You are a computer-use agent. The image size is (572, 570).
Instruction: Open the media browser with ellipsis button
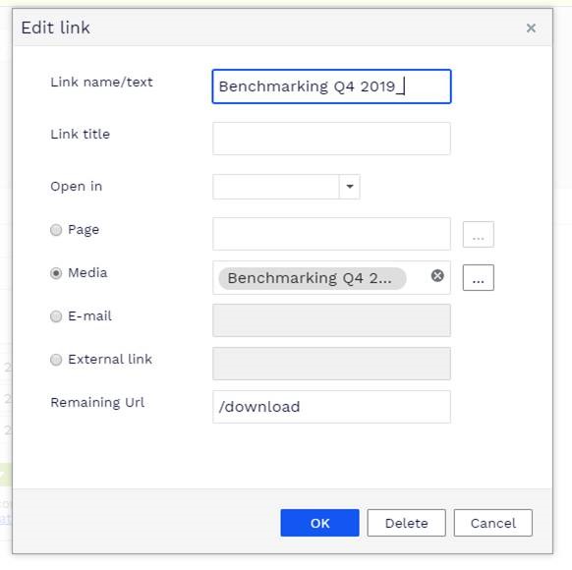pyautogui.click(x=479, y=277)
